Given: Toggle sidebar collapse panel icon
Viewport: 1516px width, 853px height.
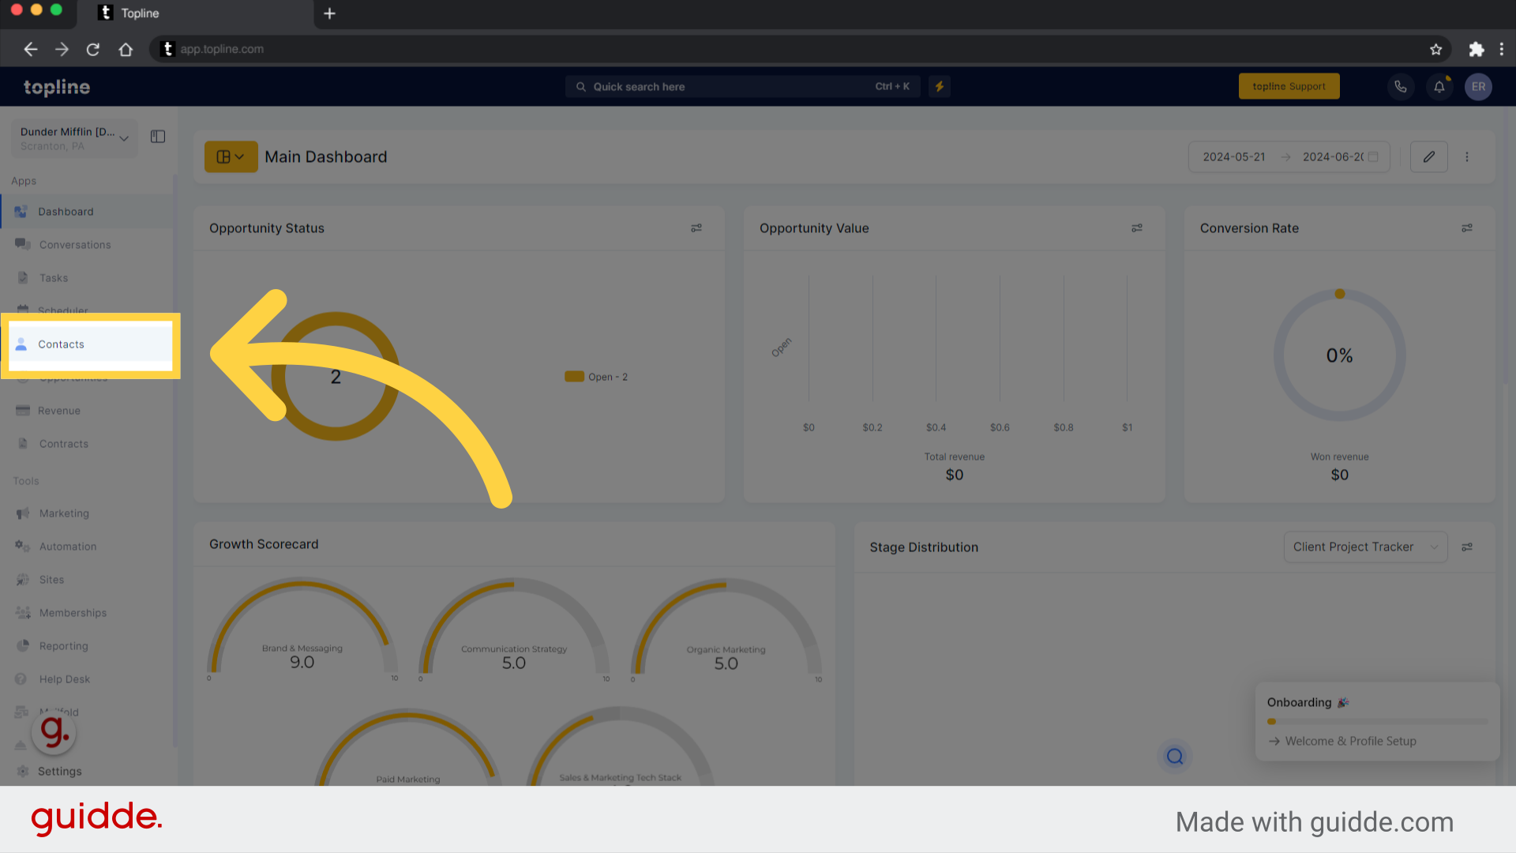Looking at the screenshot, I should 158,137.
